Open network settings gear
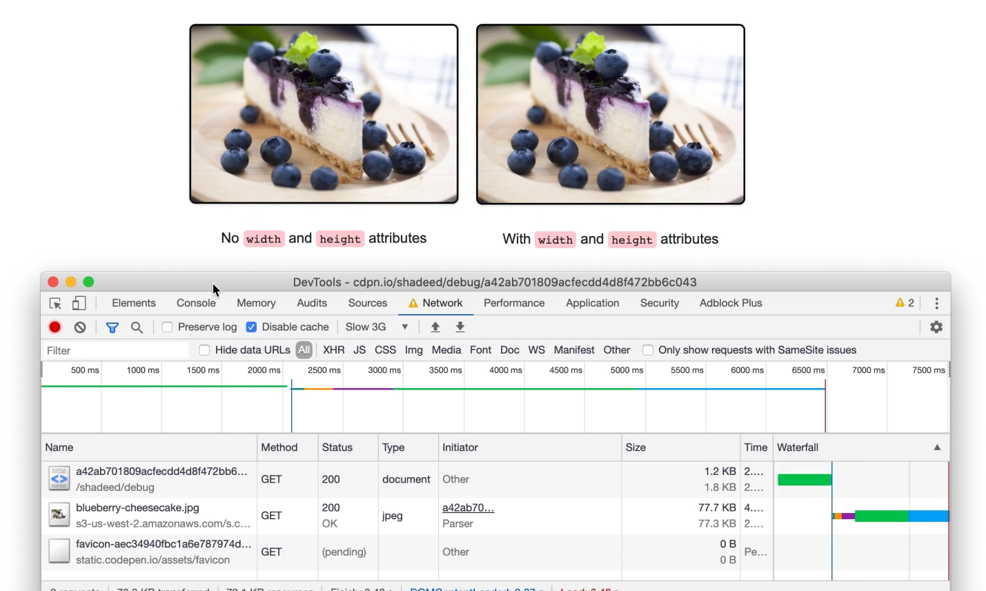The width and height of the screenshot is (986, 591). coord(936,327)
